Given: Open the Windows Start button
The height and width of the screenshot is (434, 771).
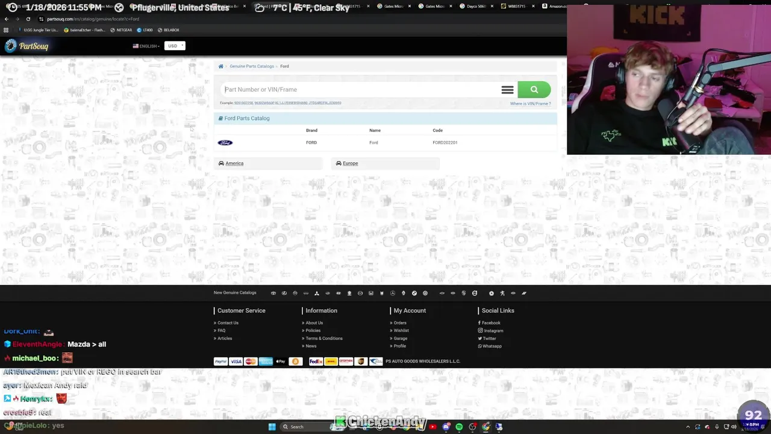Looking at the screenshot, I should [x=272, y=427].
